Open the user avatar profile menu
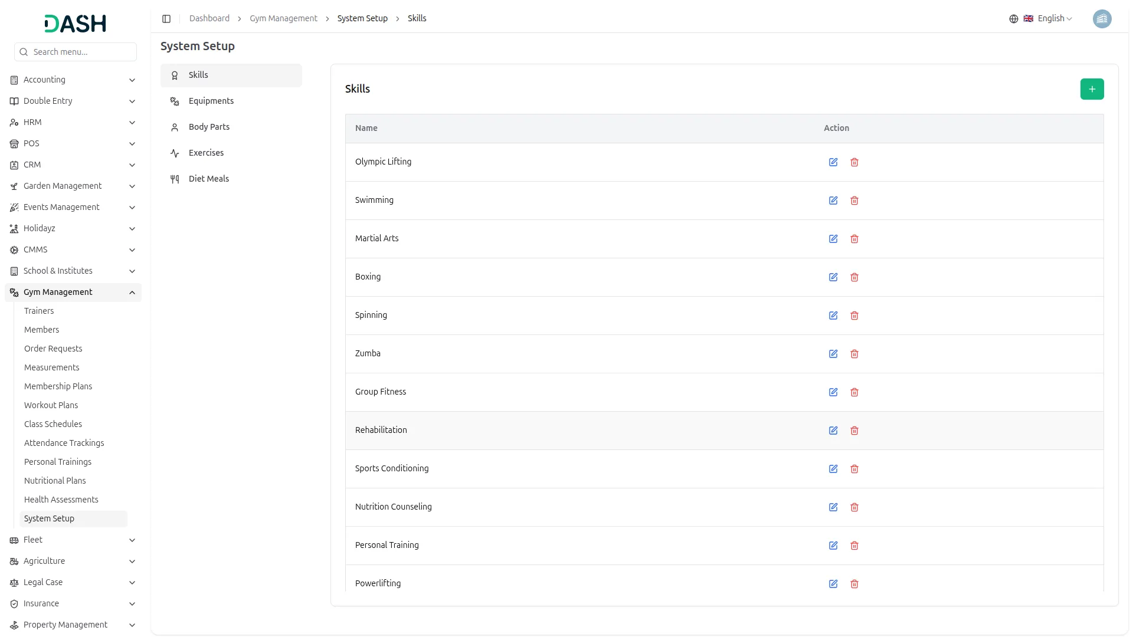 tap(1102, 19)
